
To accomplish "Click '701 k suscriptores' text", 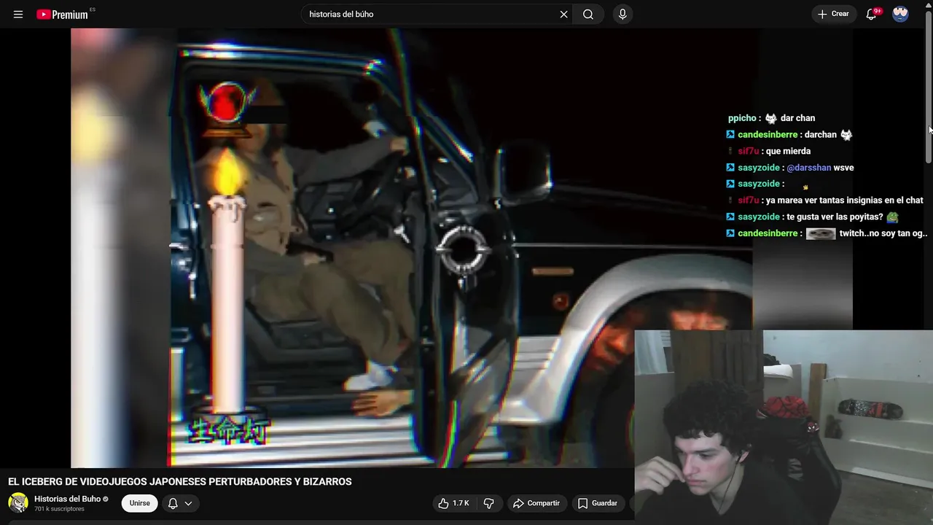I will 59,509.
